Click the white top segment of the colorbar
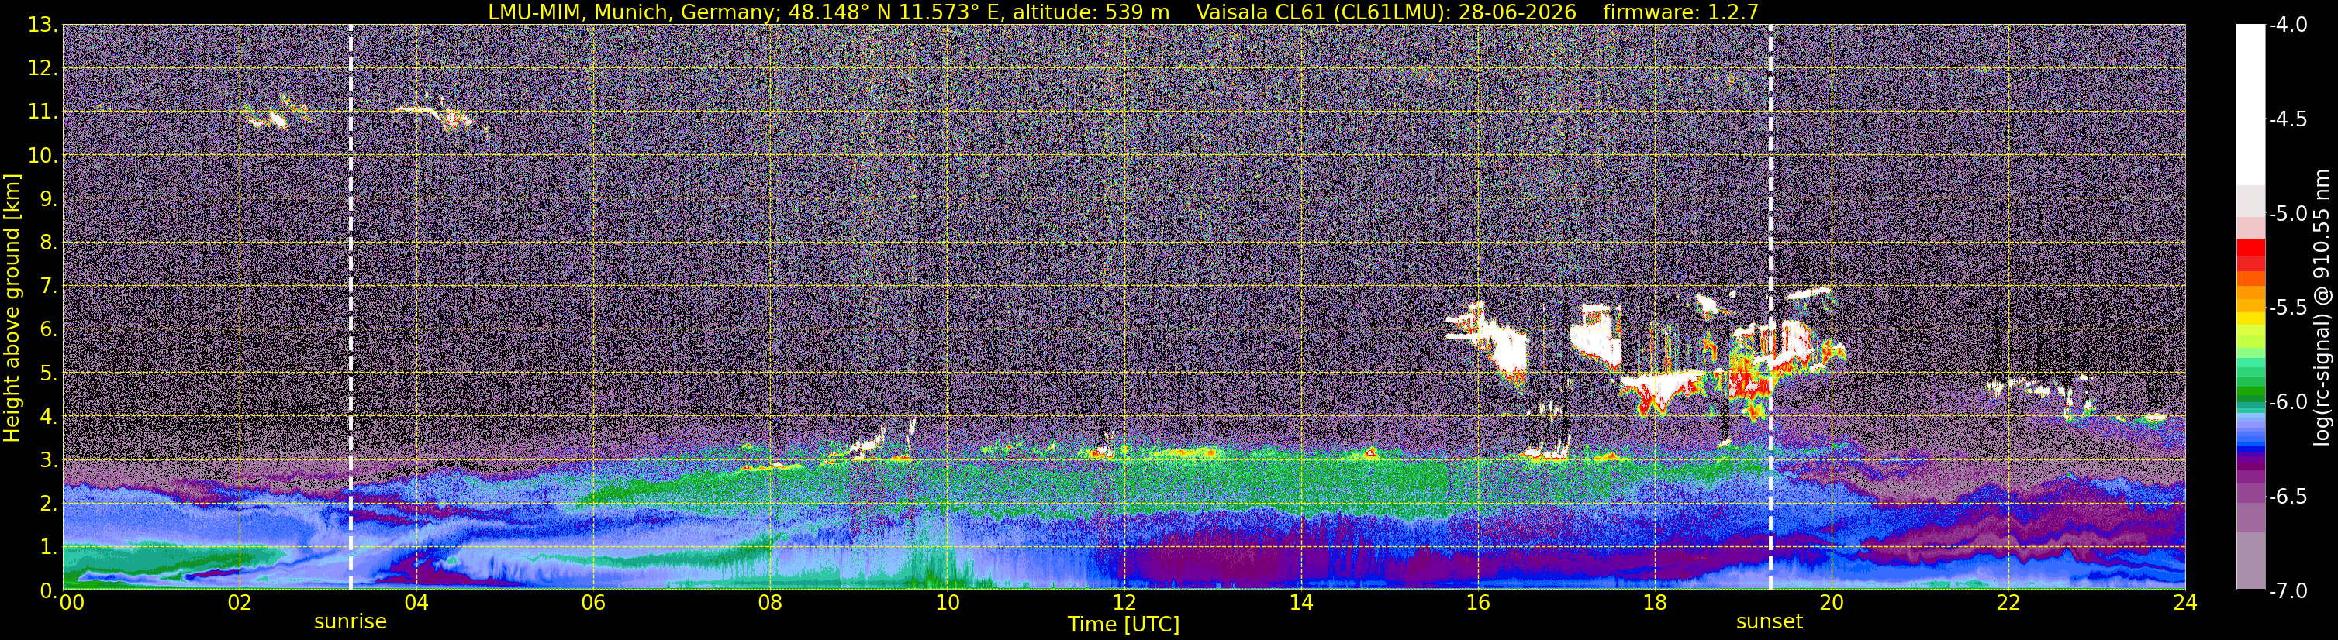Viewport: 2338px width, 640px height. coord(2250,105)
